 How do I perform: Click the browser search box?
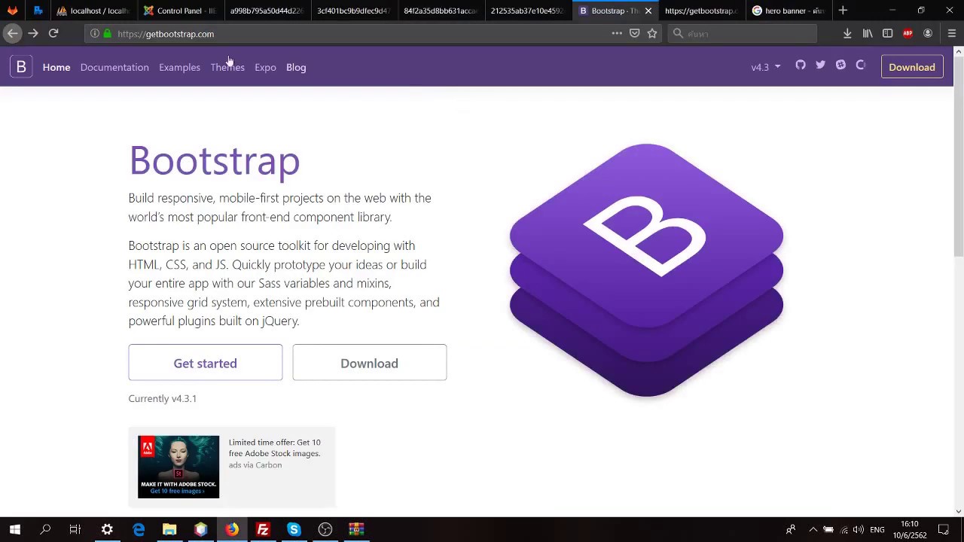(x=743, y=33)
